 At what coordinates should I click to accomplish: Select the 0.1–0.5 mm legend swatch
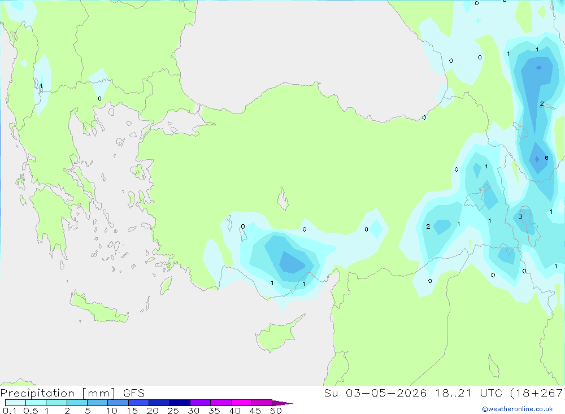15,403
